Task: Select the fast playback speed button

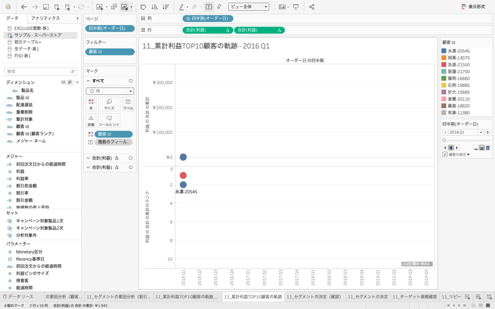Action: [488, 147]
